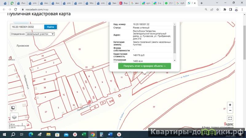Zoom out on the cadastral map
246x138 pixels.
click(230, 111)
